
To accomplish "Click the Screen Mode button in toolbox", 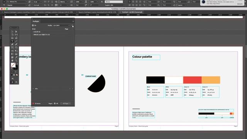I will [16, 82].
